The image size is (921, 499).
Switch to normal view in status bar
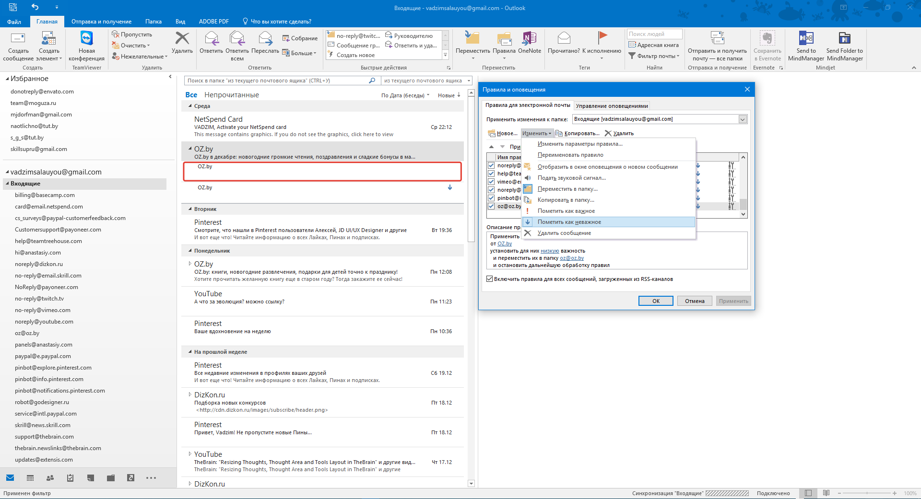click(808, 493)
